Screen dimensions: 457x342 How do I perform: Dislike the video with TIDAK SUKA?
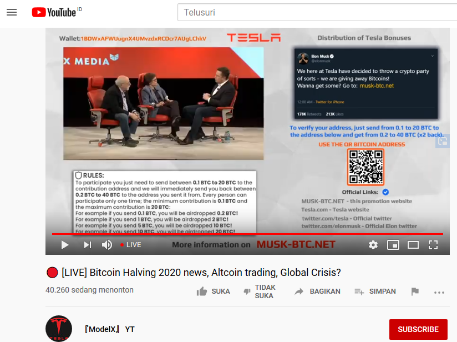(260, 291)
